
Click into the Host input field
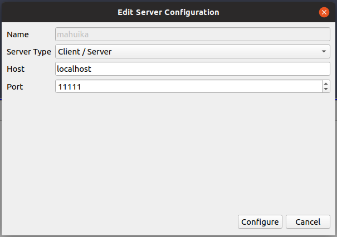pos(193,69)
